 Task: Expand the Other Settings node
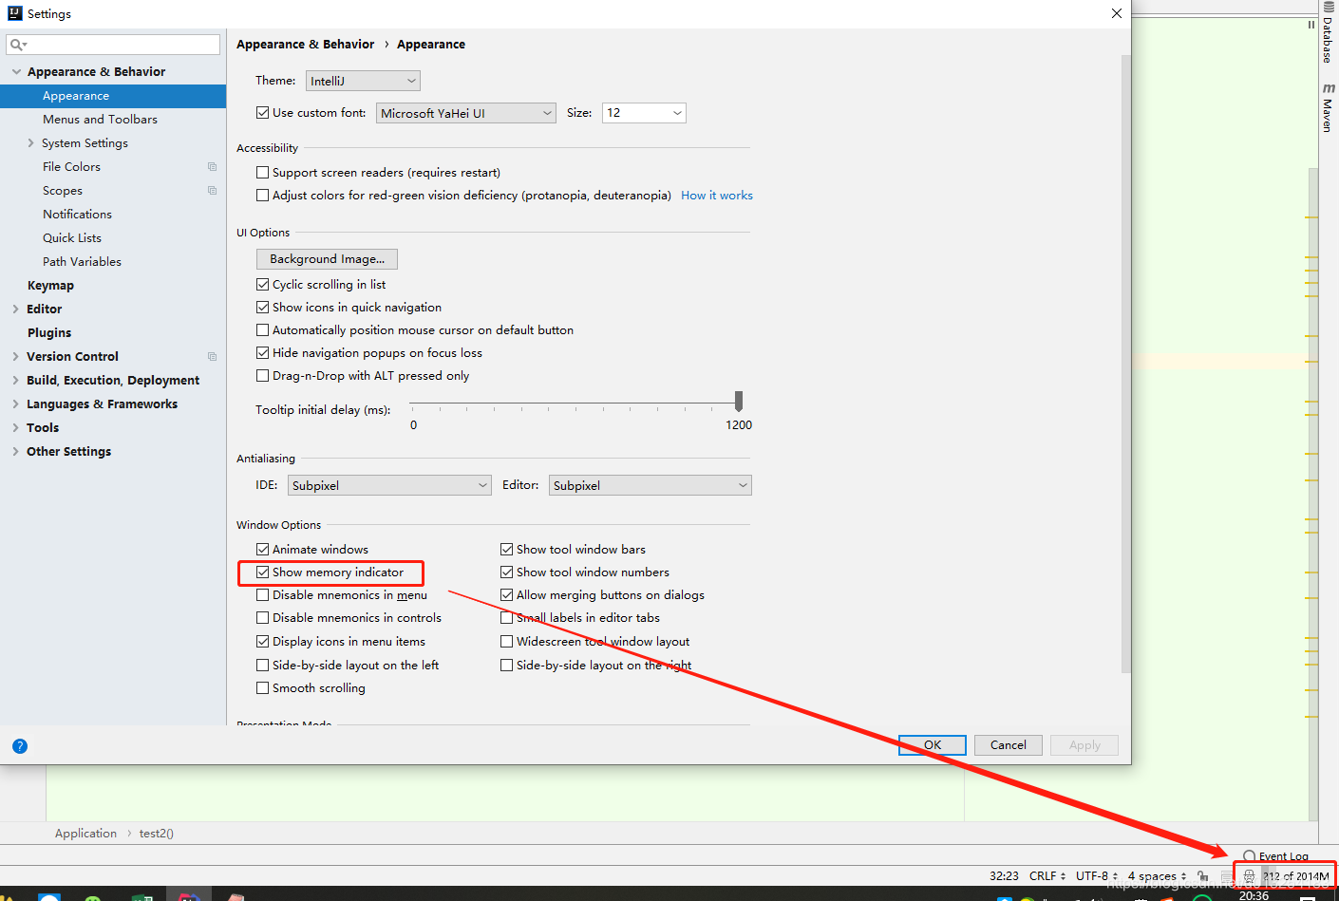click(x=16, y=452)
